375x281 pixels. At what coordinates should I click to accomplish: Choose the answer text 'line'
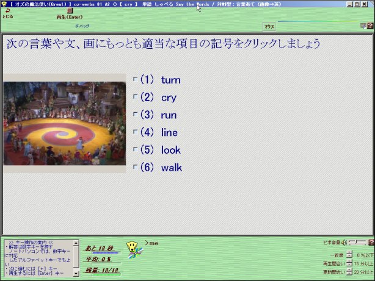pyautogui.click(x=169, y=132)
